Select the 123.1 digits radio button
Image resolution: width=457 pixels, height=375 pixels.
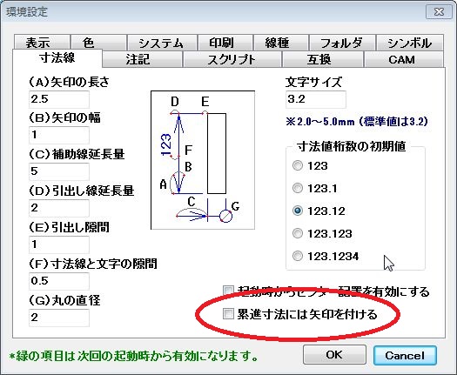pyautogui.click(x=298, y=188)
